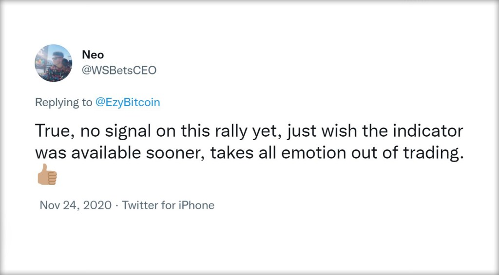Click the thumbs up emoji

point(47,174)
